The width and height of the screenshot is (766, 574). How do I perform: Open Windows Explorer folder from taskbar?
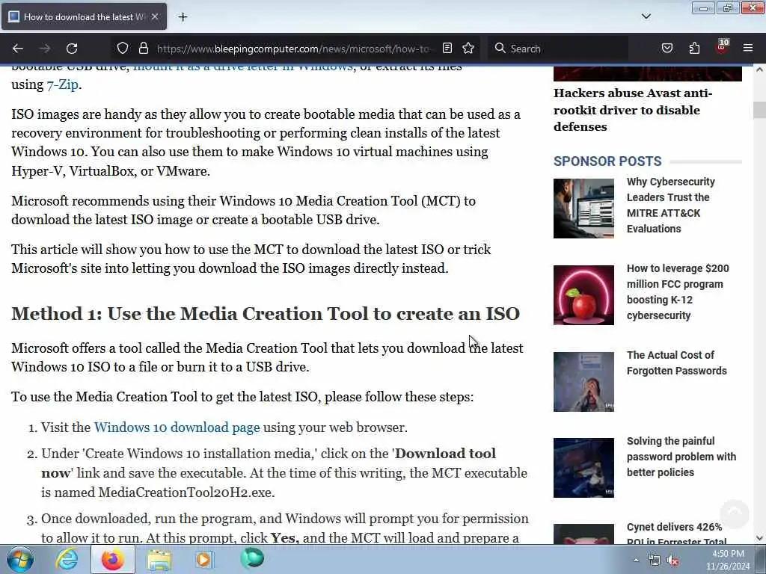point(159,559)
